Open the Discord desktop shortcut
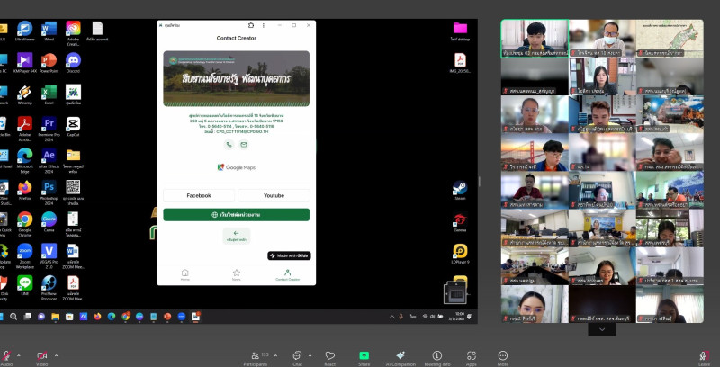 [74, 63]
